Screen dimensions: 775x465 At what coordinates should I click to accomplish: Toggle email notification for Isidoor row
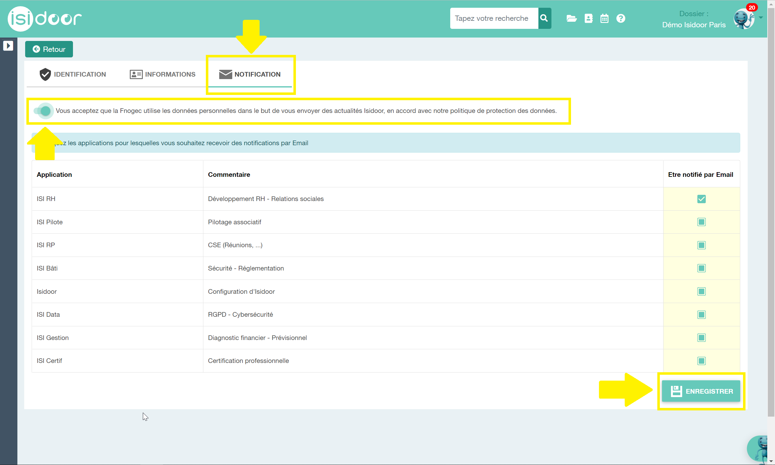click(701, 291)
